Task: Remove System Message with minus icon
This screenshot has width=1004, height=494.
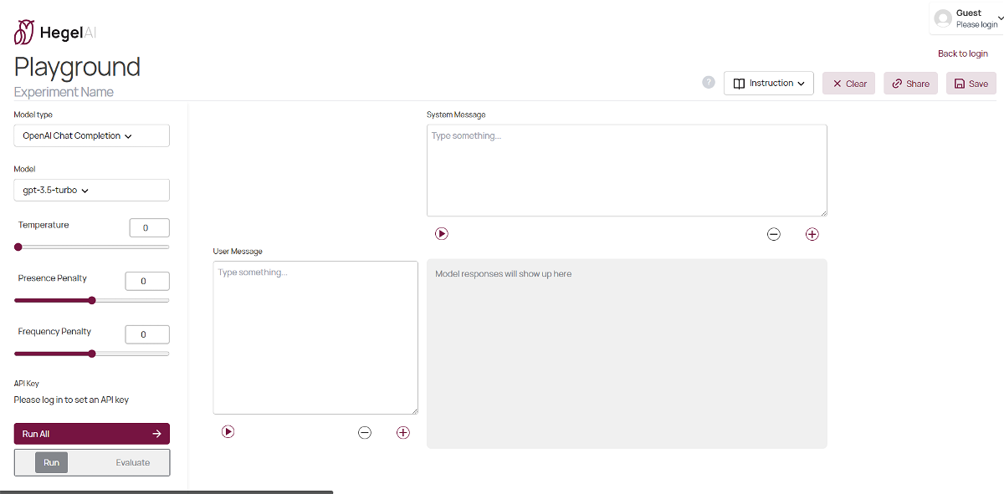Action: coord(774,234)
